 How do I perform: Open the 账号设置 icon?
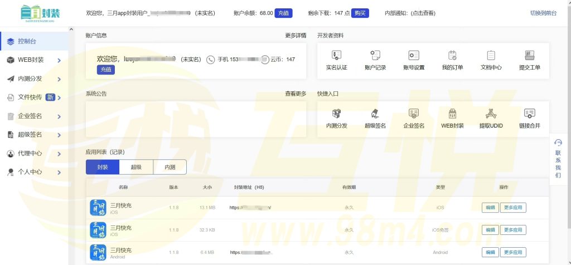(x=414, y=55)
